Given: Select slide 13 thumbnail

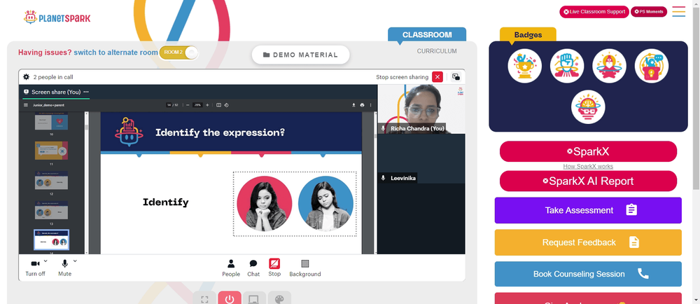Looking at the screenshot, I should click(51, 210).
